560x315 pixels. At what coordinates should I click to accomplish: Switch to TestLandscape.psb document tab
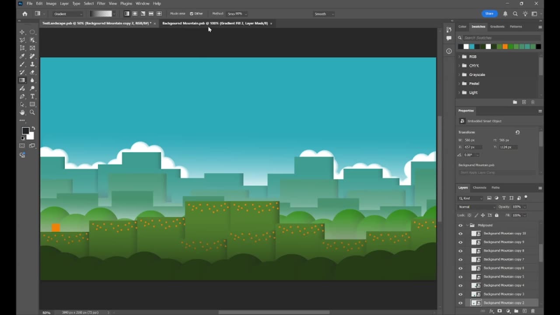coord(97,23)
